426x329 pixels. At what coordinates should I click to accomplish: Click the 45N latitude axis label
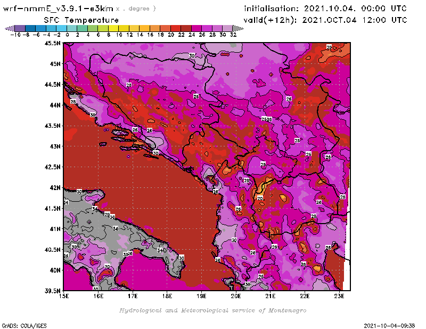click(55, 64)
